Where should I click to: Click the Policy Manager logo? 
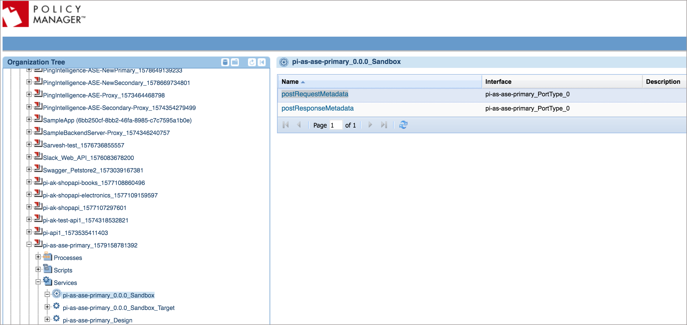44,14
